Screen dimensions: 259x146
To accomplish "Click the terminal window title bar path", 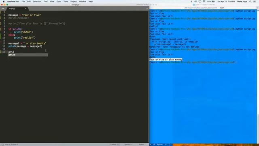I will click(204, 8).
